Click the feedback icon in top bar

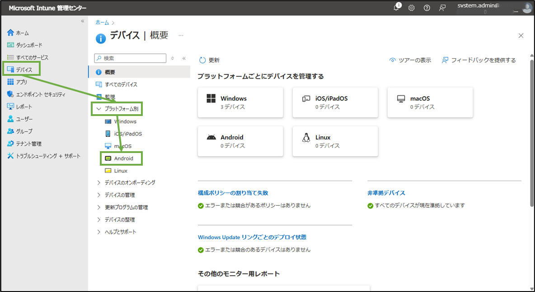(x=442, y=8)
